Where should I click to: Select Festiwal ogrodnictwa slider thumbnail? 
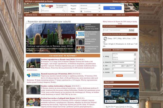tap(80, 27)
